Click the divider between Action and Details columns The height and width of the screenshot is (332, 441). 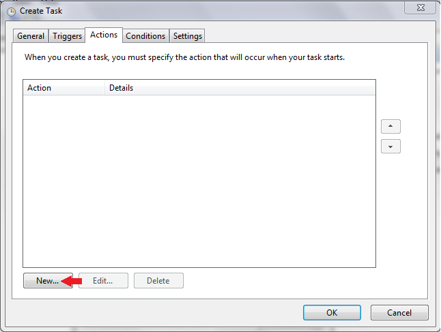point(104,88)
